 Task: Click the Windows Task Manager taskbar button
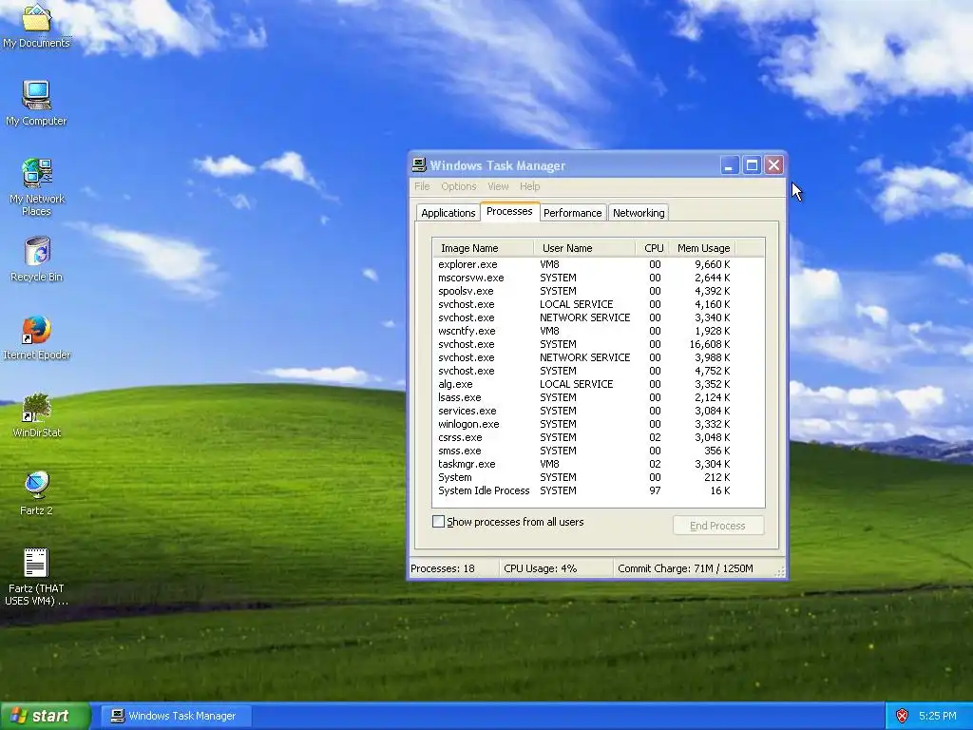[x=176, y=716]
